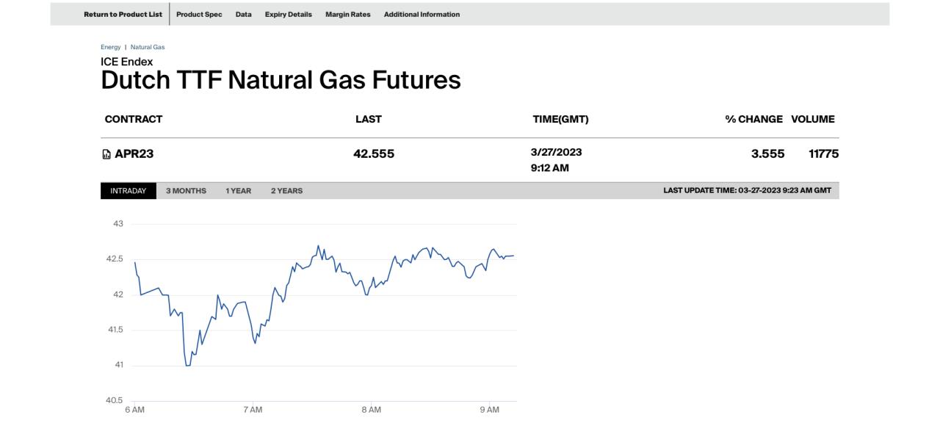Open the Product Spec tab

pyautogui.click(x=199, y=14)
